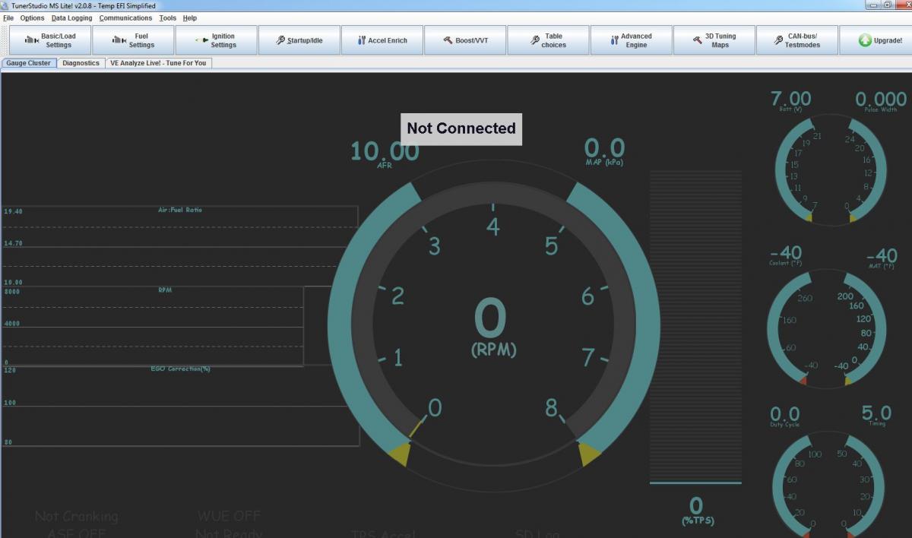Open the File menu
The width and height of the screenshot is (912, 538).
pyautogui.click(x=8, y=17)
